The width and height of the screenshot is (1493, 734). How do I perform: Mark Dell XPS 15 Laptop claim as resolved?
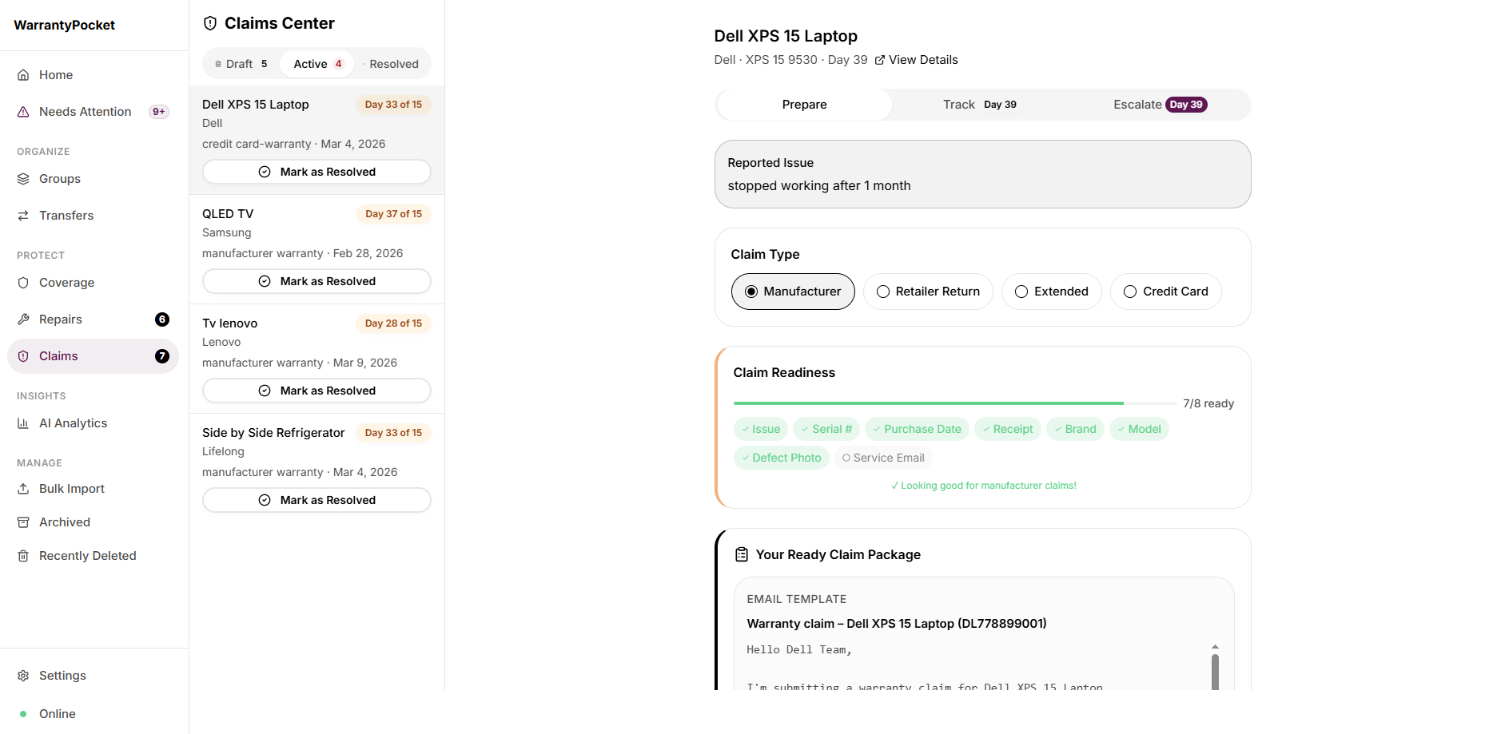[x=317, y=172]
